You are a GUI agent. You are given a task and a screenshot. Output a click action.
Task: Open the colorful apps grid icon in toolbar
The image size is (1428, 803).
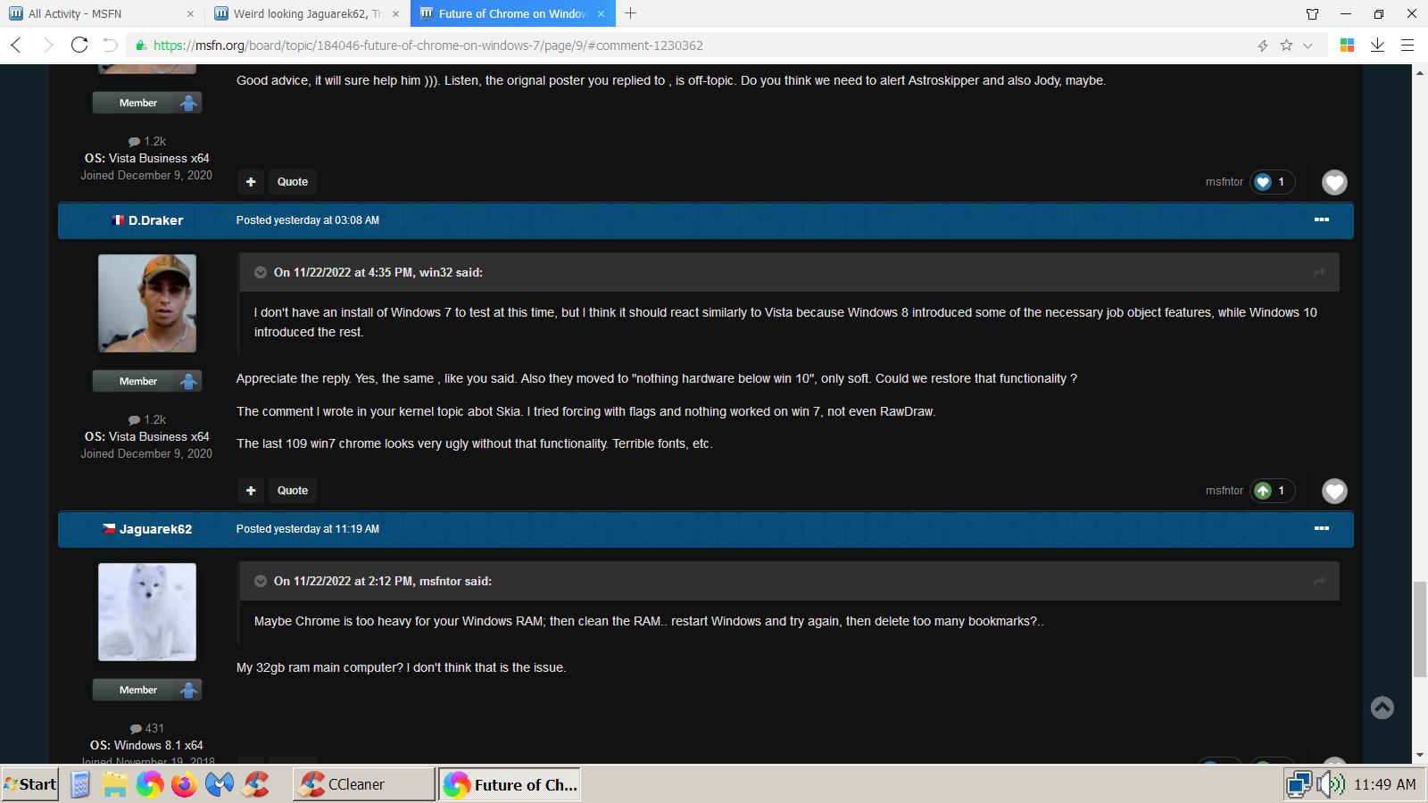[1348, 46]
